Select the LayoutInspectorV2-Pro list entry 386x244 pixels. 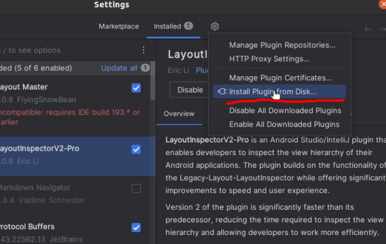coord(78,156)
